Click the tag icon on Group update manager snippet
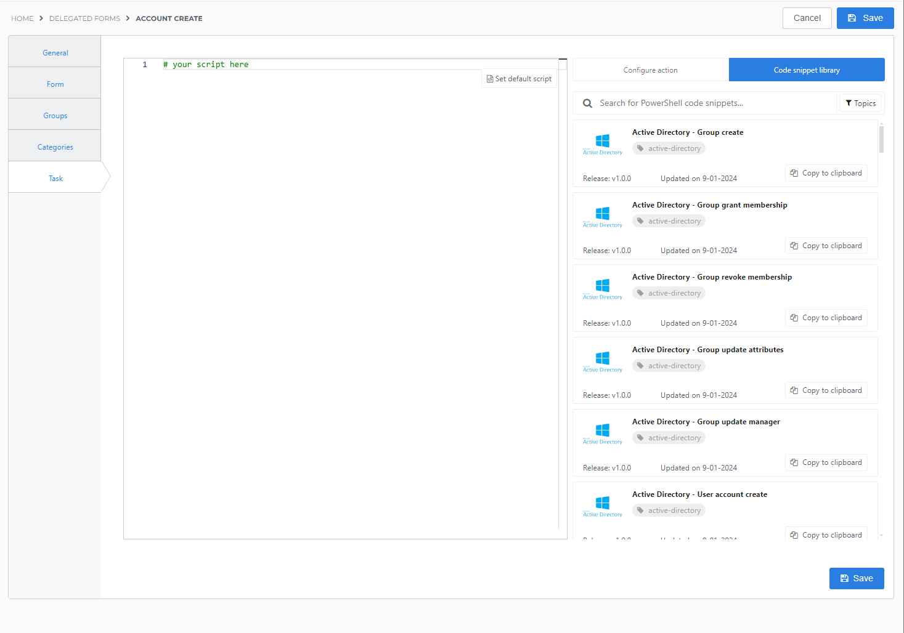 click(x=640, y=438)
